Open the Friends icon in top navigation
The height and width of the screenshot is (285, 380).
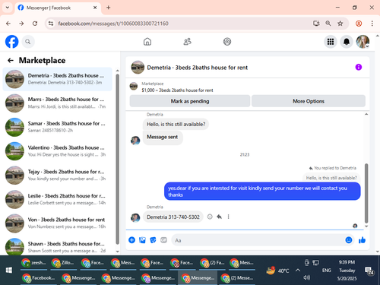[187, 42]
